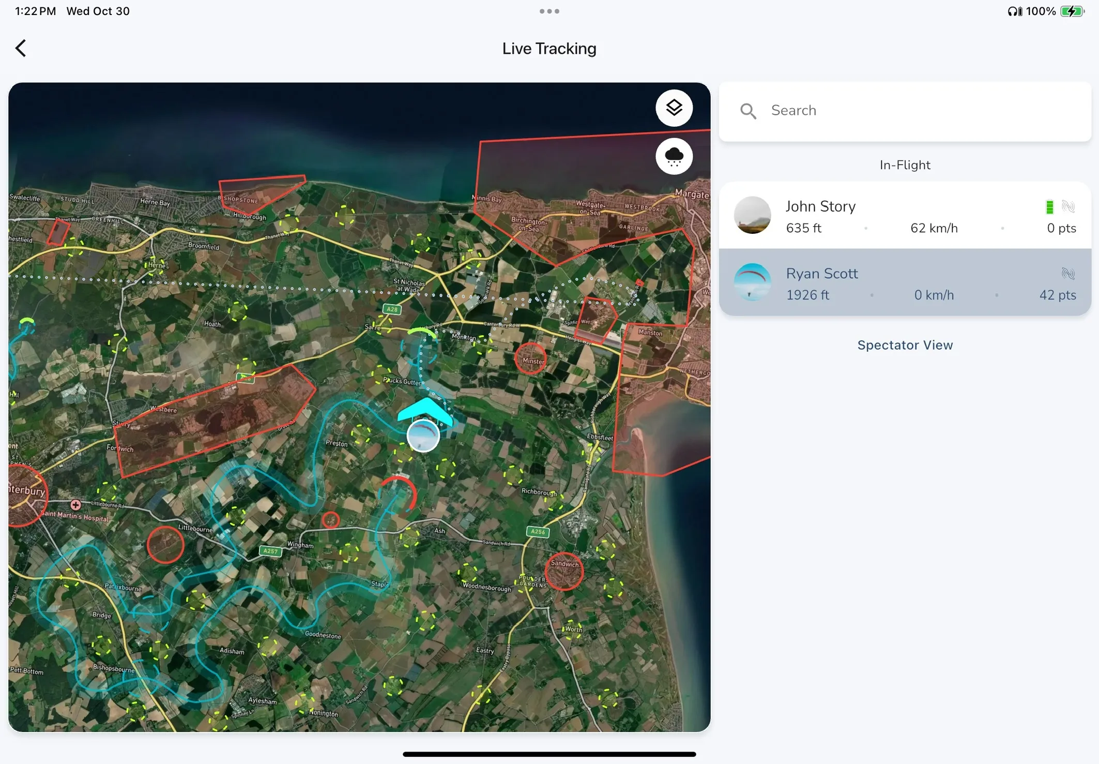The width and height of the screenshot is (1099, 764).
Task: Toggle red airspace boundary overlay
Action: tap(674, 107)
